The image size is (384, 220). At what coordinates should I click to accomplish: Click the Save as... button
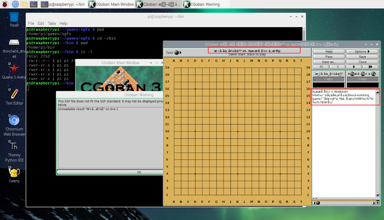pyautogui.click(x=329, y=62)
